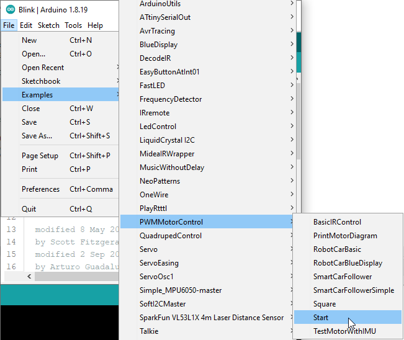
Task: Open the PlayRtttl examples submenu
Action: tap(208, 208)
